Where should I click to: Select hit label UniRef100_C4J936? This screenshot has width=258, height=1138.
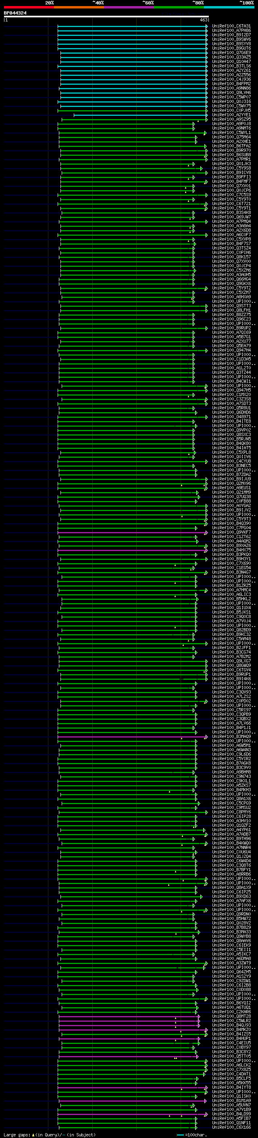pos(231,80)
